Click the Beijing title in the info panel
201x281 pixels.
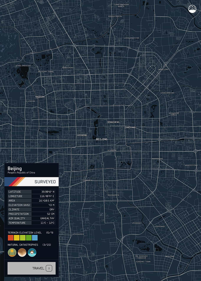[x=14, y=168]
